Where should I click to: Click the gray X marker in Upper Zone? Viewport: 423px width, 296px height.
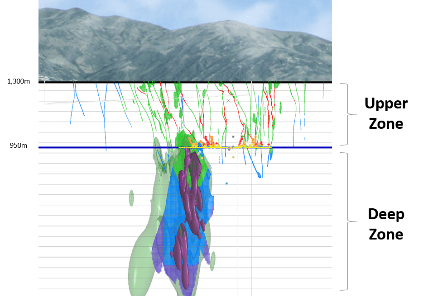(228, 101)
